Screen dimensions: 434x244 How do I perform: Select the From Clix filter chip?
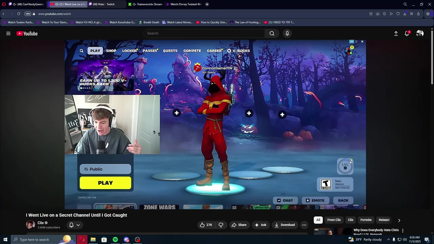(x=334, y=220)
